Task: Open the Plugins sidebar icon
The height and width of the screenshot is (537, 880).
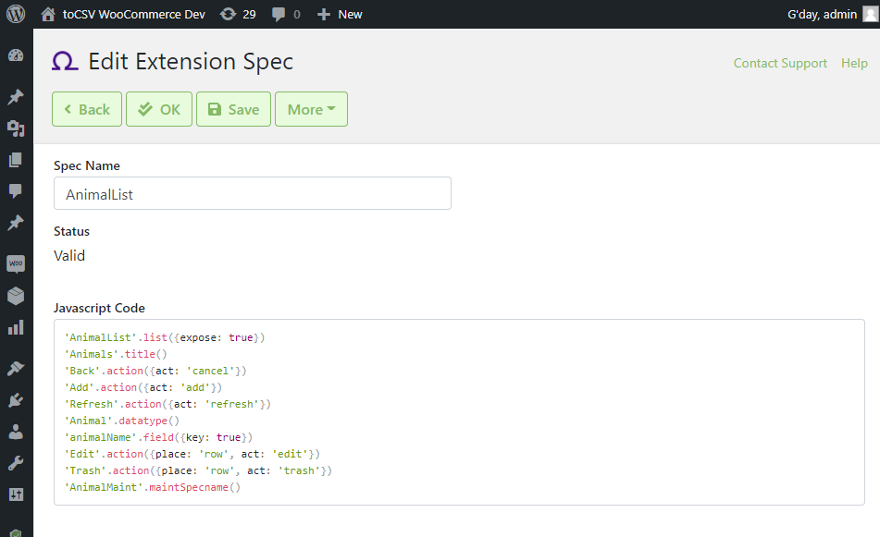Action: click(x=16, y=400)
